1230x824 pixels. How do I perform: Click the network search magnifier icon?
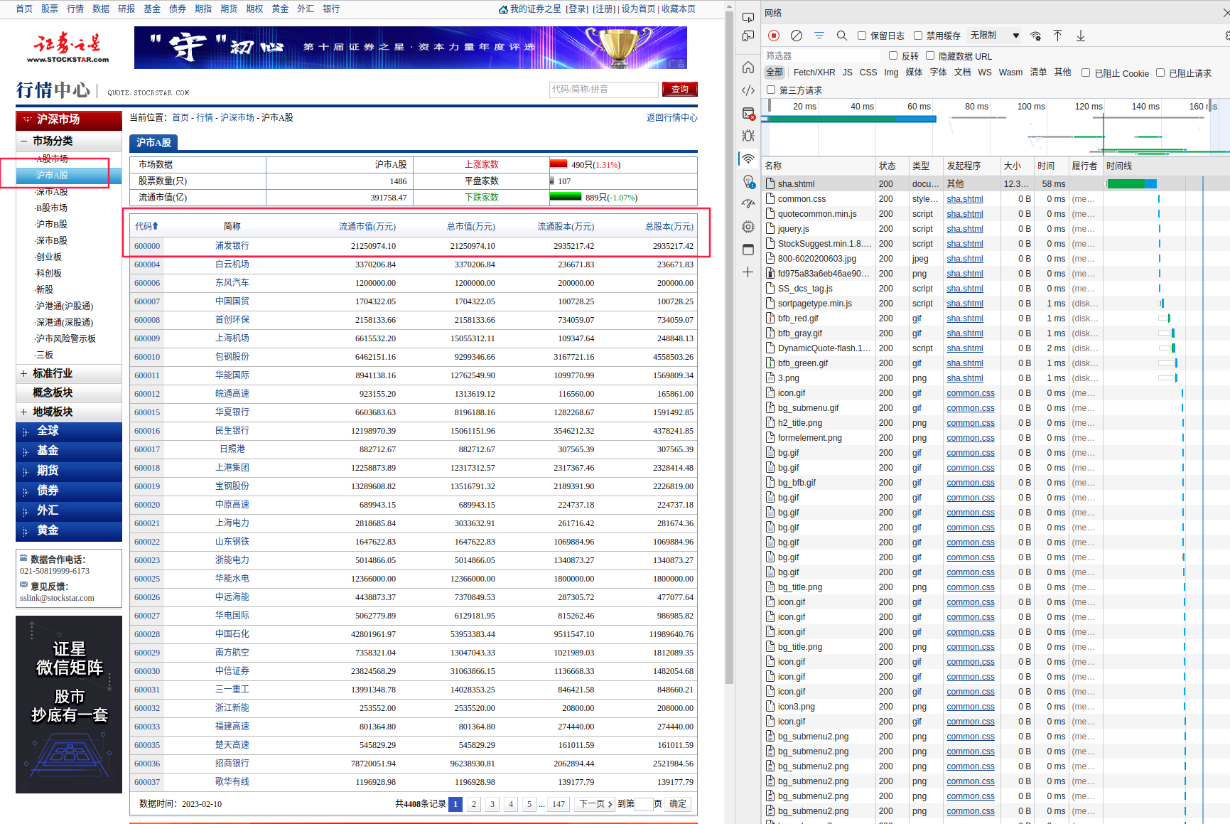pyautogui.click(x=842, y=36)
